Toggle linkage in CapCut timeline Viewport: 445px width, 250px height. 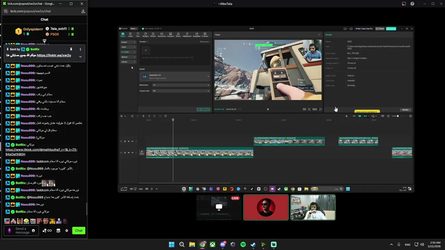click(x=366, y=116)
